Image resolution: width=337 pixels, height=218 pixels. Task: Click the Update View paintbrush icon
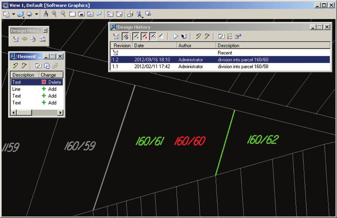45,14
